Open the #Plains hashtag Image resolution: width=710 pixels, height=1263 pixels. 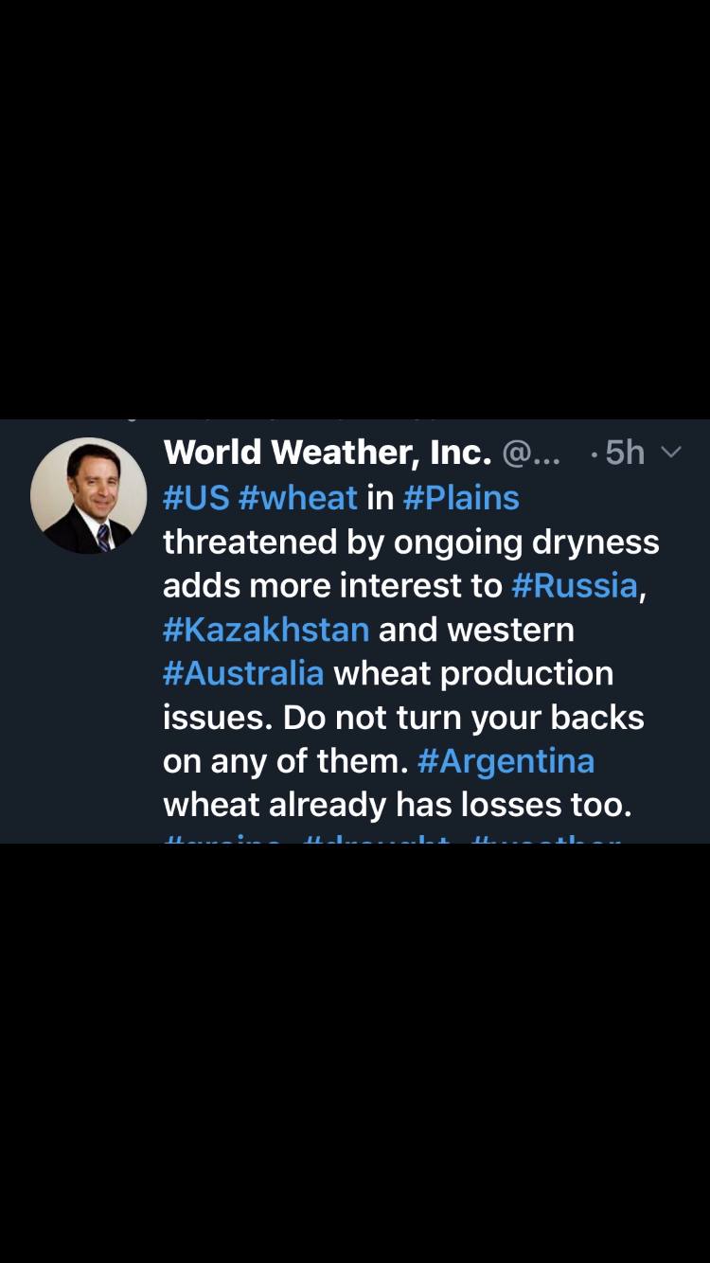pyautogui.click(x=461, y=497)
